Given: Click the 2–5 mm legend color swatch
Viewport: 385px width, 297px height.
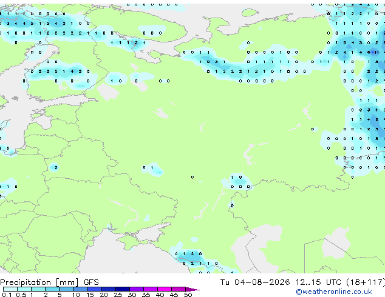Looking at the screenshot, I should coord(52,289).
